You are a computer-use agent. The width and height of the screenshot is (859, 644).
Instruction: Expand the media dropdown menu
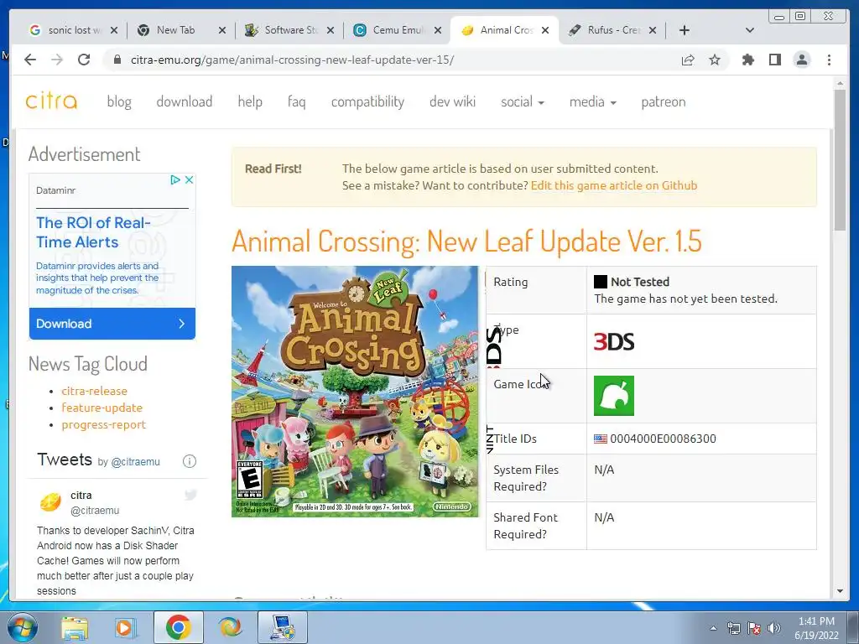[593, 101]
